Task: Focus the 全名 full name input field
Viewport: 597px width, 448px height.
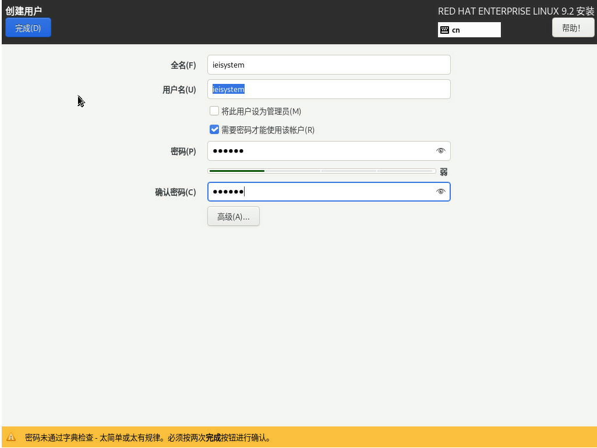Action: (328, 65)
